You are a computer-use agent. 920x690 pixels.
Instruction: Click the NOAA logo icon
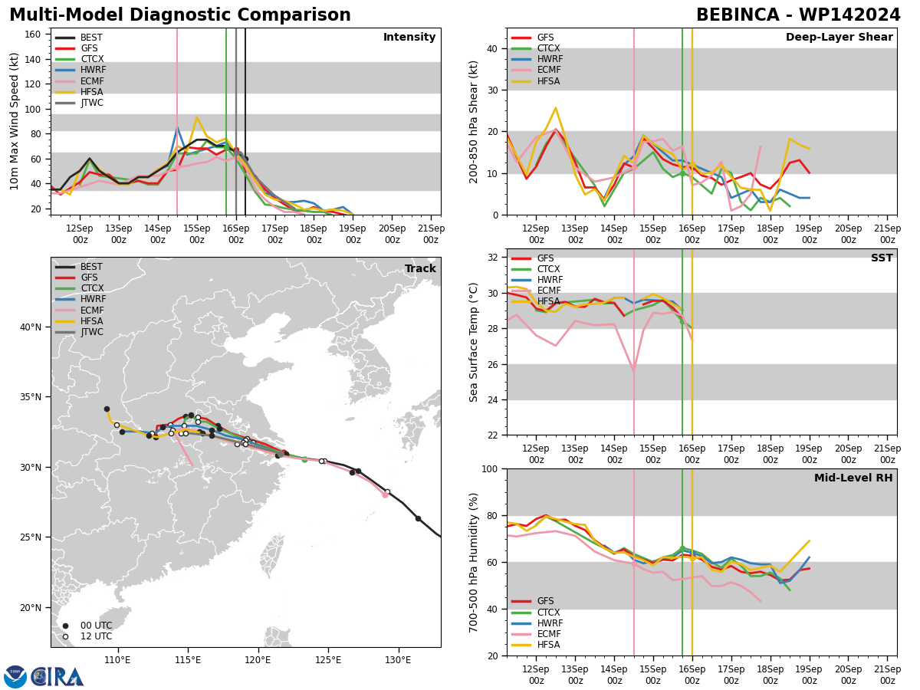click(15, 676)
